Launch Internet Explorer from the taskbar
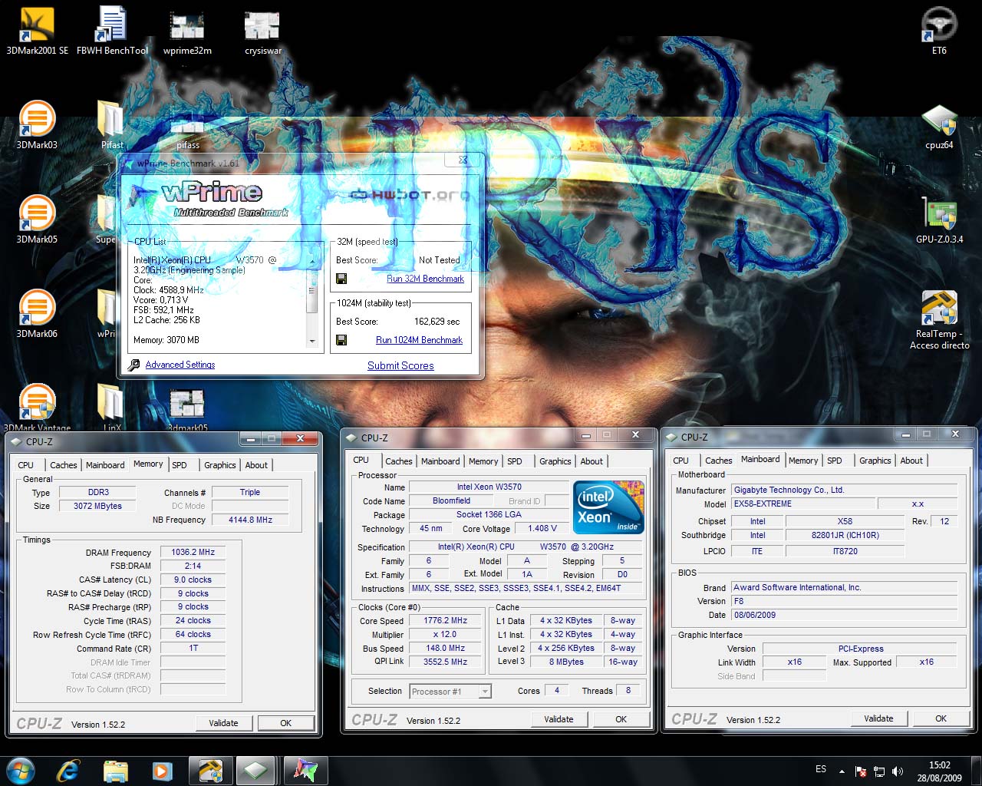The height and width of the screenshot is (786, 982). click(68, 770)
